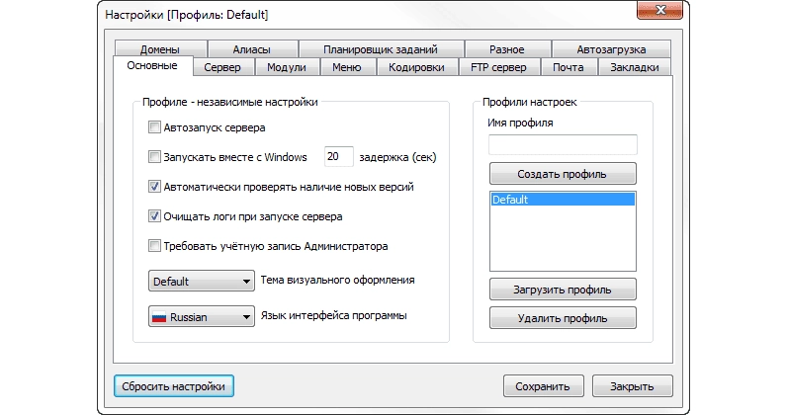Screen dimensions: 787x415
Task: Open the Меню tab
Action: tap(347, 67)
